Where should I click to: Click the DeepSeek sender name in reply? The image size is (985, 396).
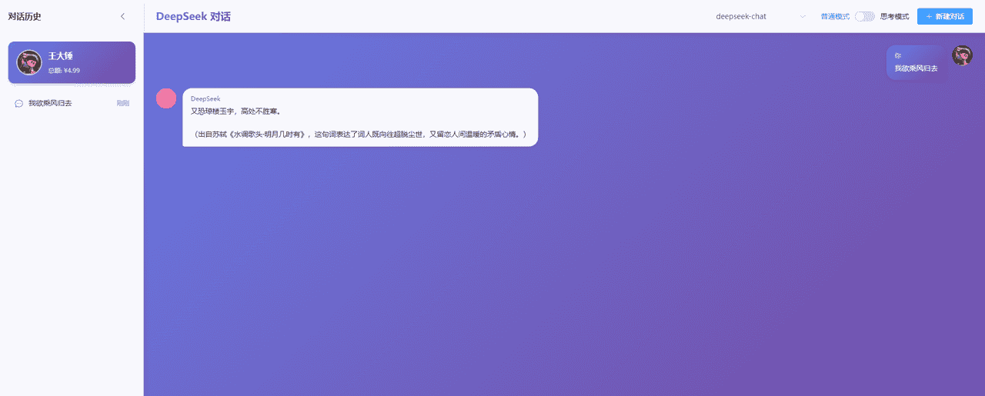(205, 98)
